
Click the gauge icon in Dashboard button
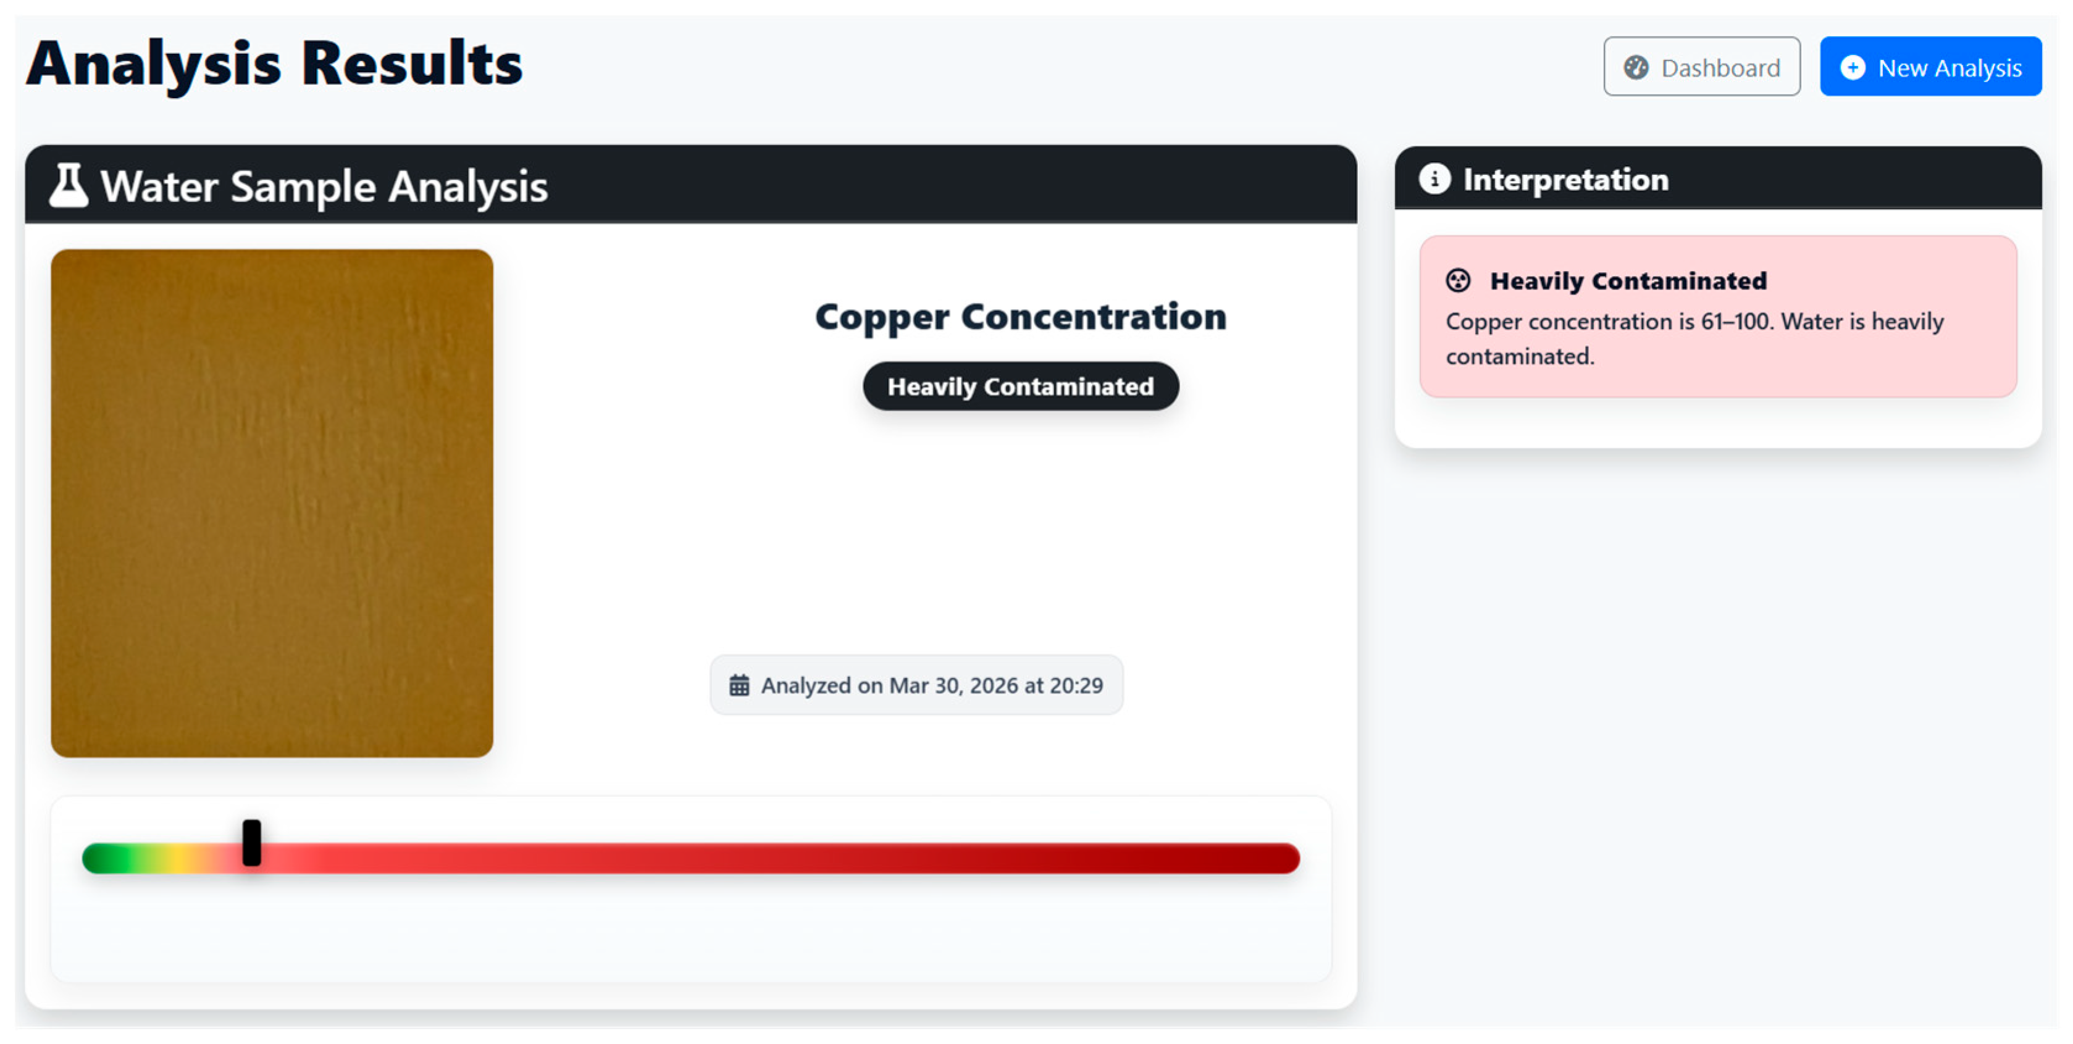pyautogui.click(x=1635, y=67)
